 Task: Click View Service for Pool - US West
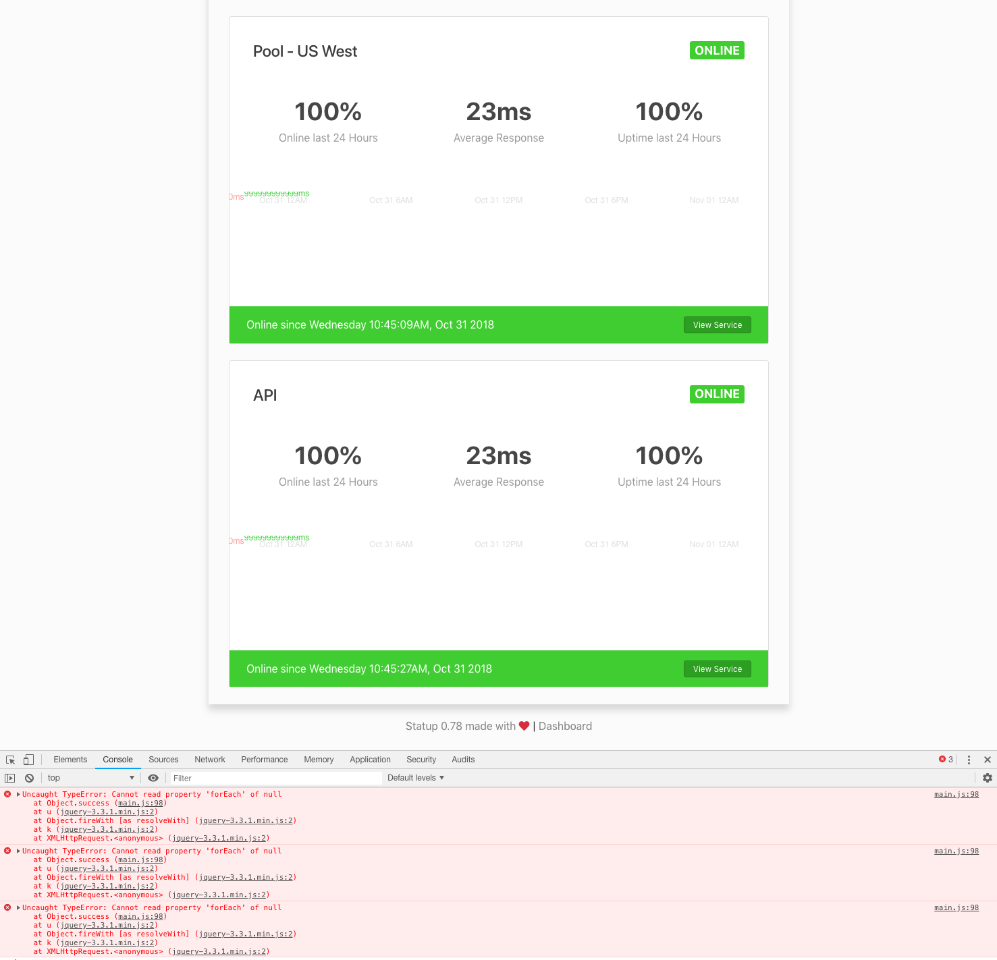(717, 324)
